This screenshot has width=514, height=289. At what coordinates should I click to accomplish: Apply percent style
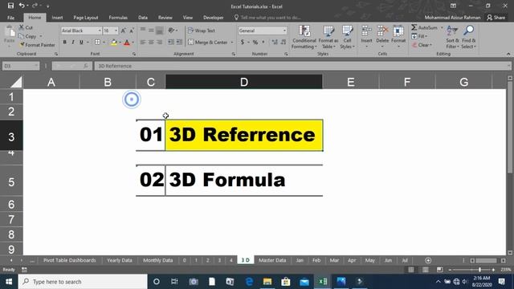coord(255,43)
